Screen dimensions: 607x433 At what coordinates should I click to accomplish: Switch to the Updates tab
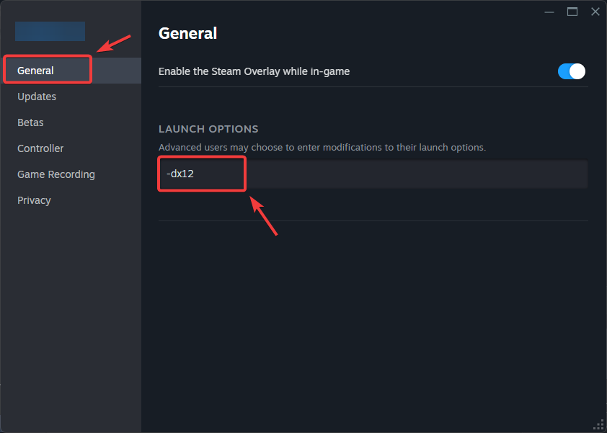coord(37,97)
